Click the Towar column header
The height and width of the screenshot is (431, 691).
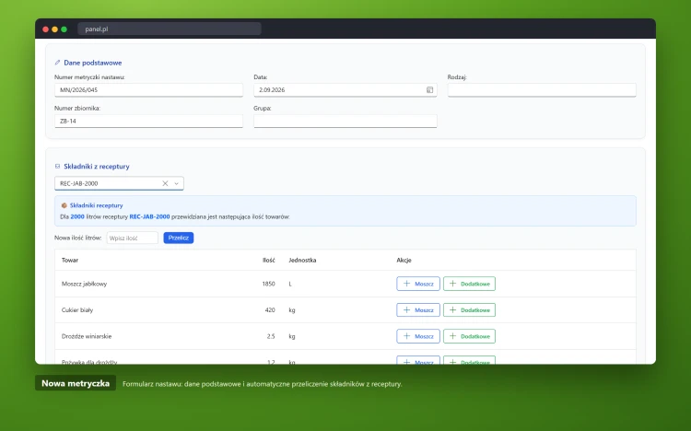[70, 260]
